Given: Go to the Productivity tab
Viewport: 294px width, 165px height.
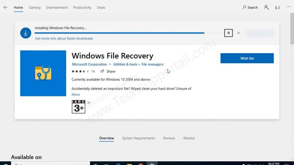Looking at the screenshot, I should tap(82, 7).
